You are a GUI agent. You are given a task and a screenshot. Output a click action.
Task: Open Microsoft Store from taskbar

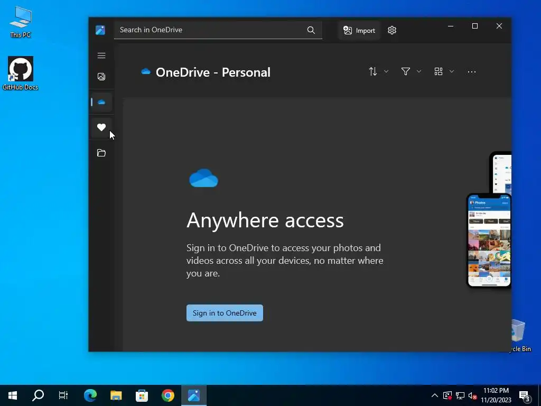[x=142, y=395]
